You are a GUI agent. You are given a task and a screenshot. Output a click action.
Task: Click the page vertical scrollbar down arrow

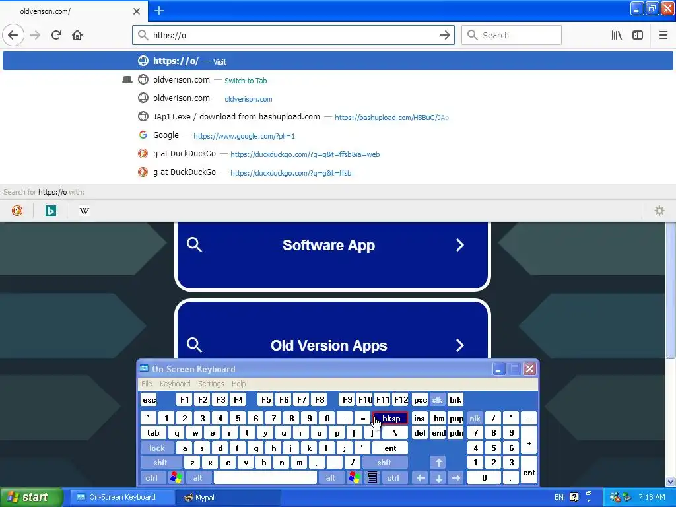coord(670,481)
